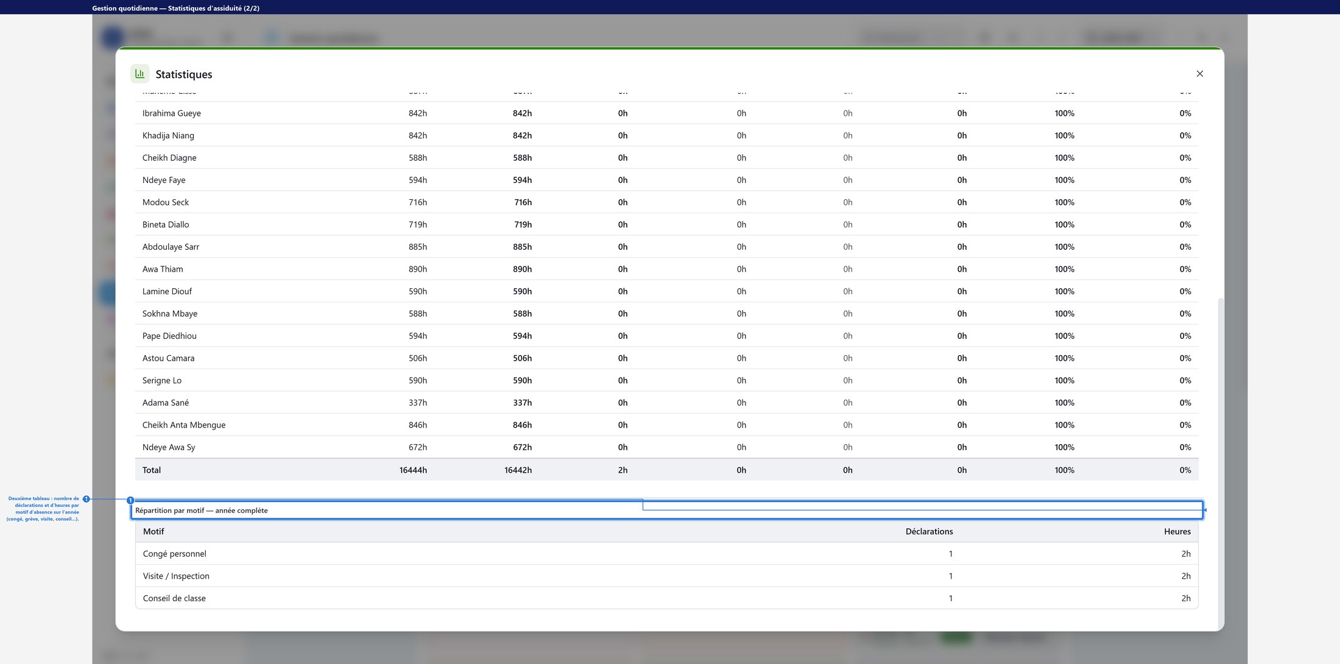Click the Adama Sané name
This screenshot has width=1340, height=664.
166,403
